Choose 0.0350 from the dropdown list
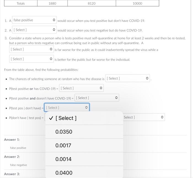This screenshot has height=178, width=193. click(x=84, y=132)
